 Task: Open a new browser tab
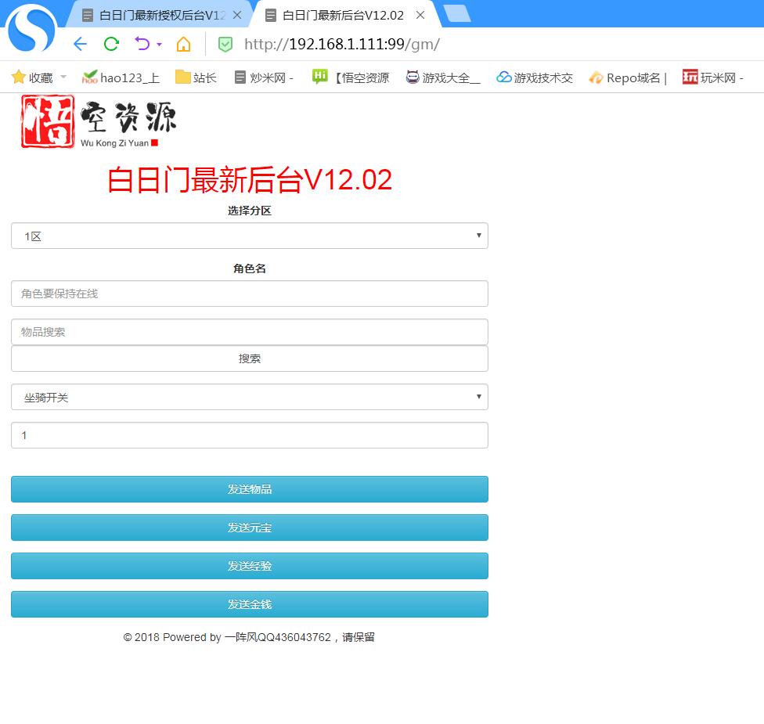(x=456, y=13)
